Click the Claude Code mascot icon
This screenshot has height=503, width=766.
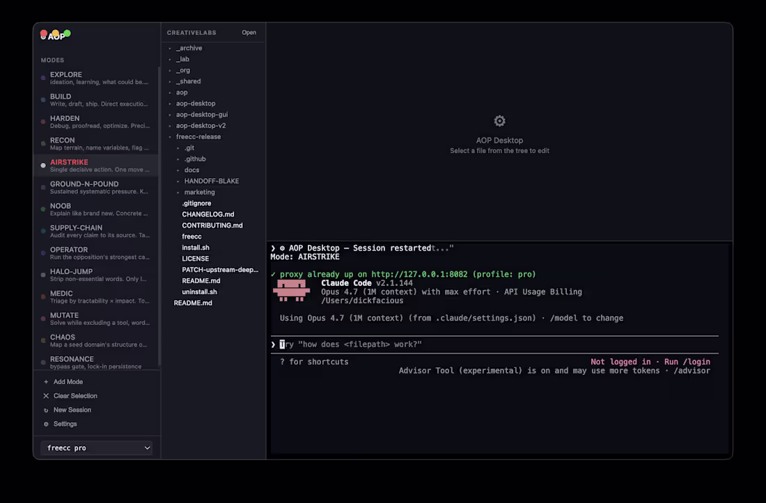click(x=292, y=290)
